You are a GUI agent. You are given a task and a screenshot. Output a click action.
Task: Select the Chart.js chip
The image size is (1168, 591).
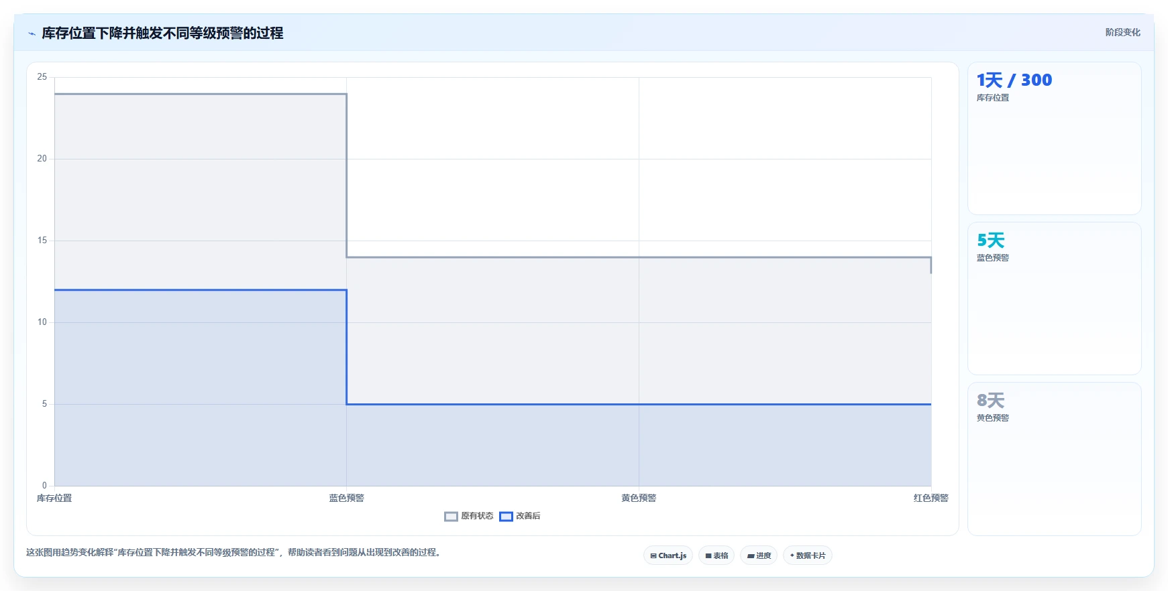coord(668,555)
